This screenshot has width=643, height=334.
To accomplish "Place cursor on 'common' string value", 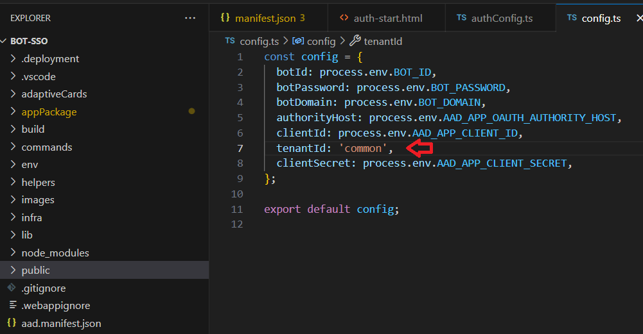I will coord(364,149).
